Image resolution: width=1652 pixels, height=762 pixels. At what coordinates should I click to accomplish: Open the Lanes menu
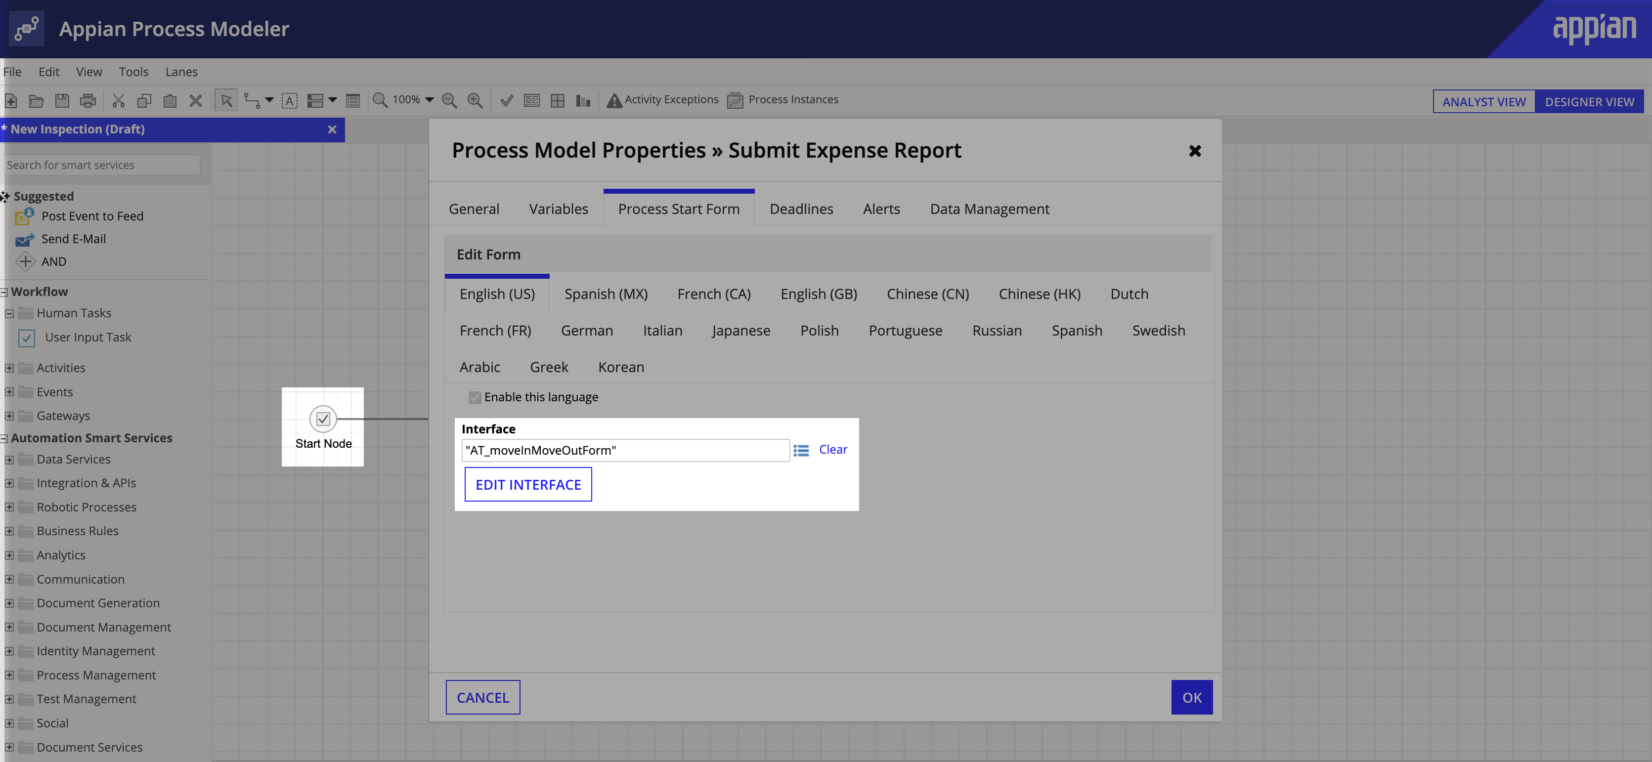pos(181,72)
